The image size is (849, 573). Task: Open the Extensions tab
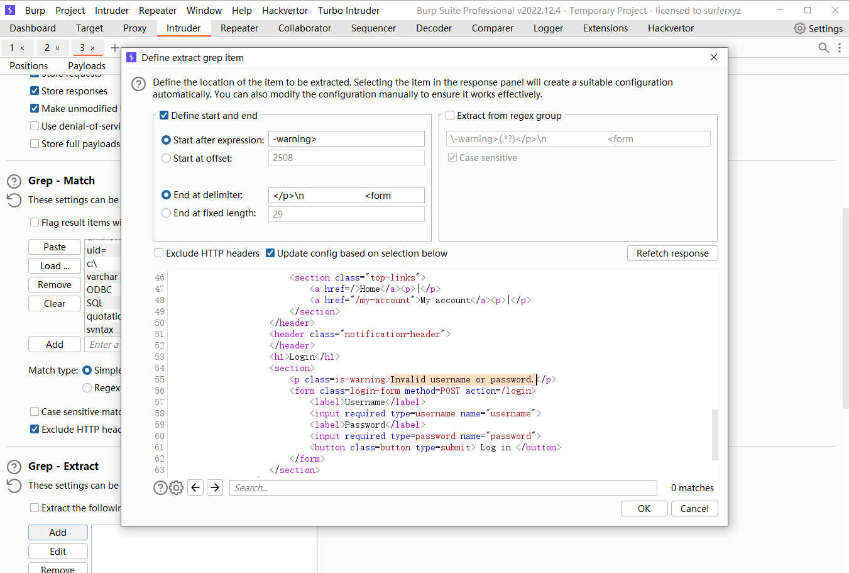pos(605,28)
